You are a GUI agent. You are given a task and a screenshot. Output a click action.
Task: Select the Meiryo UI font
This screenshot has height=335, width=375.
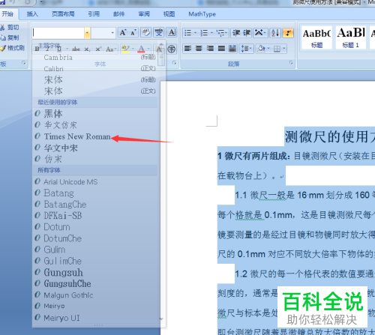pyautogui.click(x=95, y=318)
